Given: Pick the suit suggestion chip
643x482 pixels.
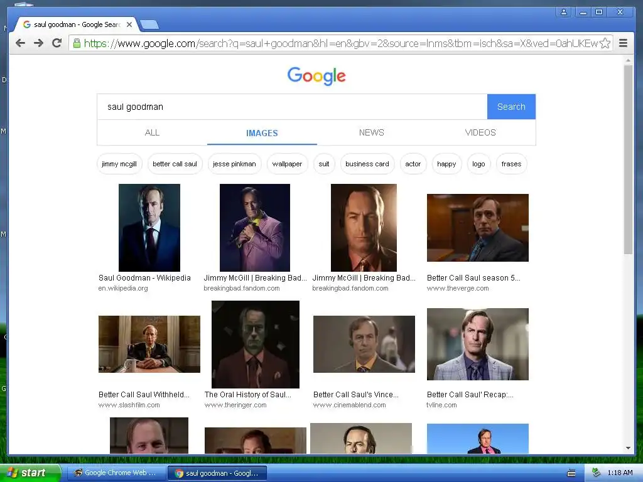Looking at the screenshot, I should click(324, 164).
